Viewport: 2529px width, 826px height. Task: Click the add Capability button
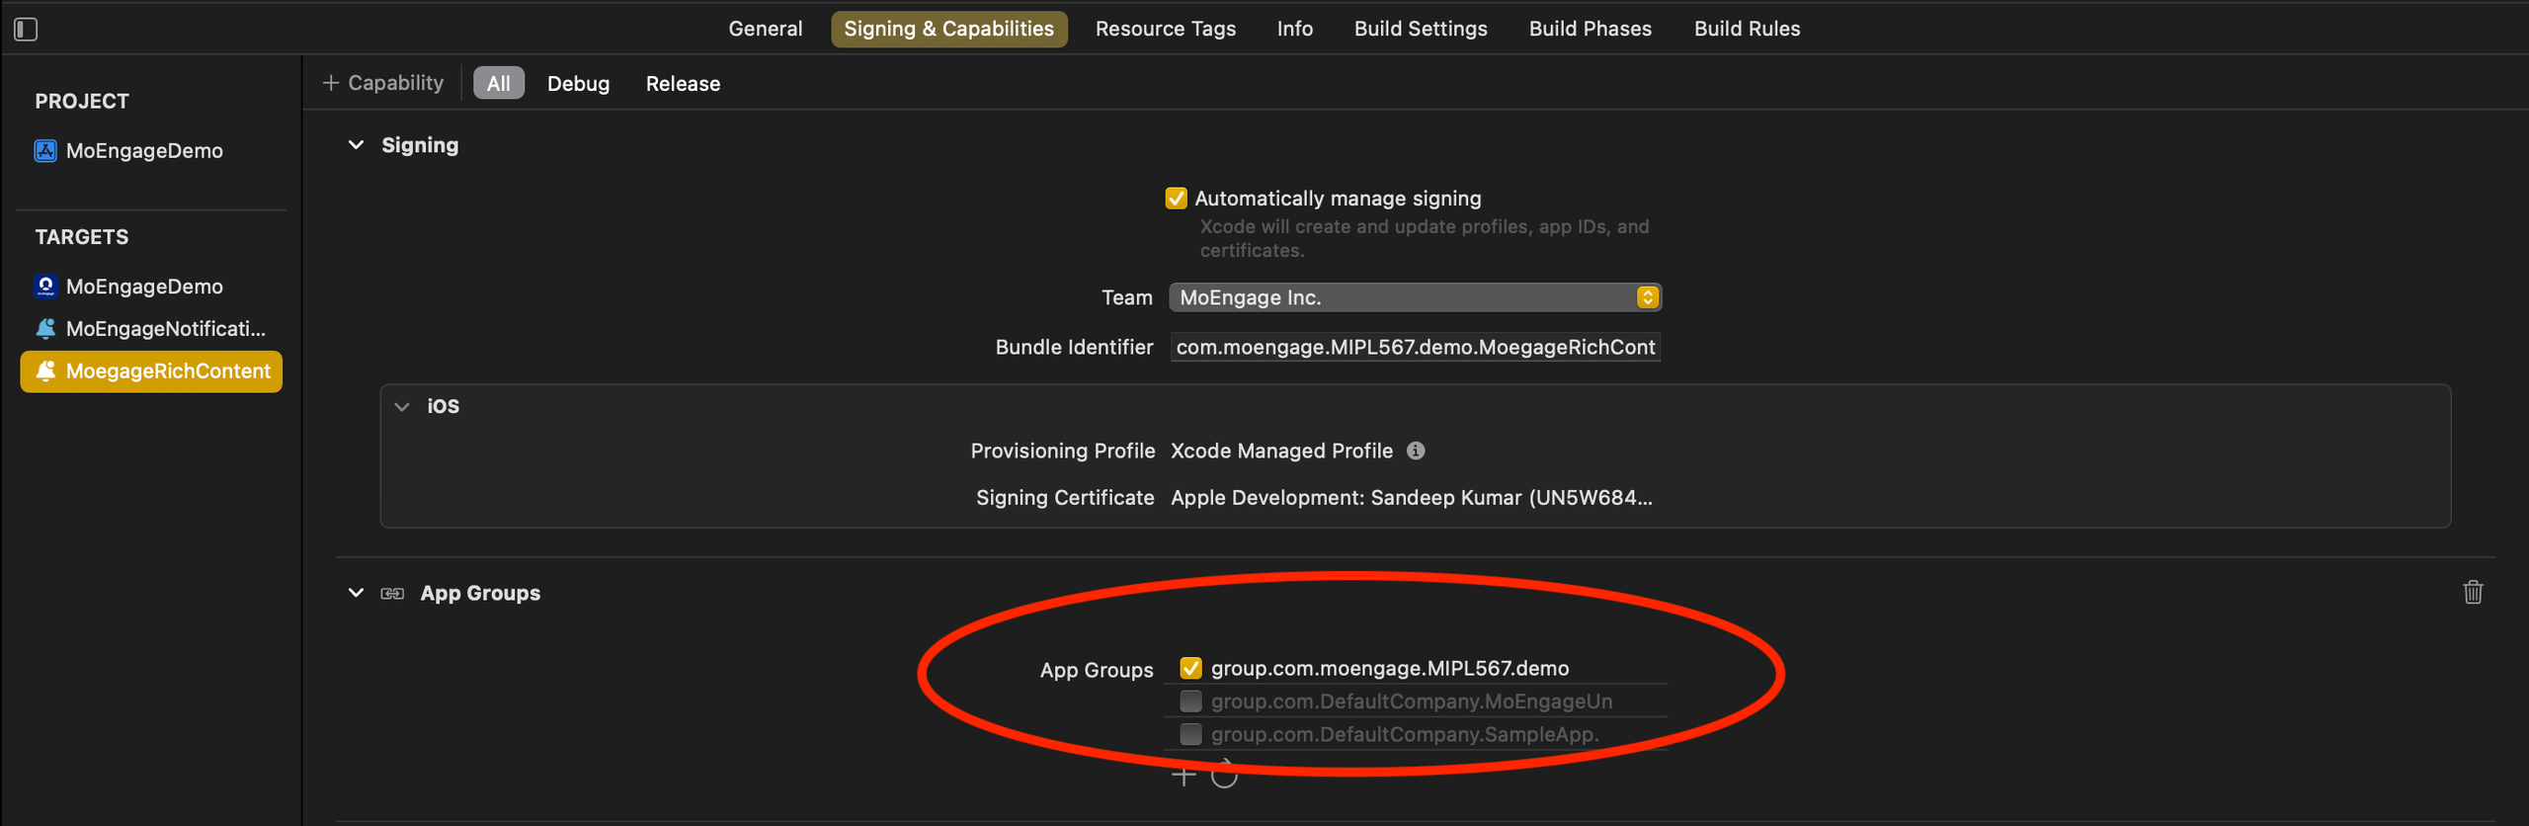(383, 83)
